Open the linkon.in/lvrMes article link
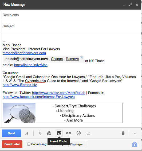This screenshot has width=142, height=151. 31,65
